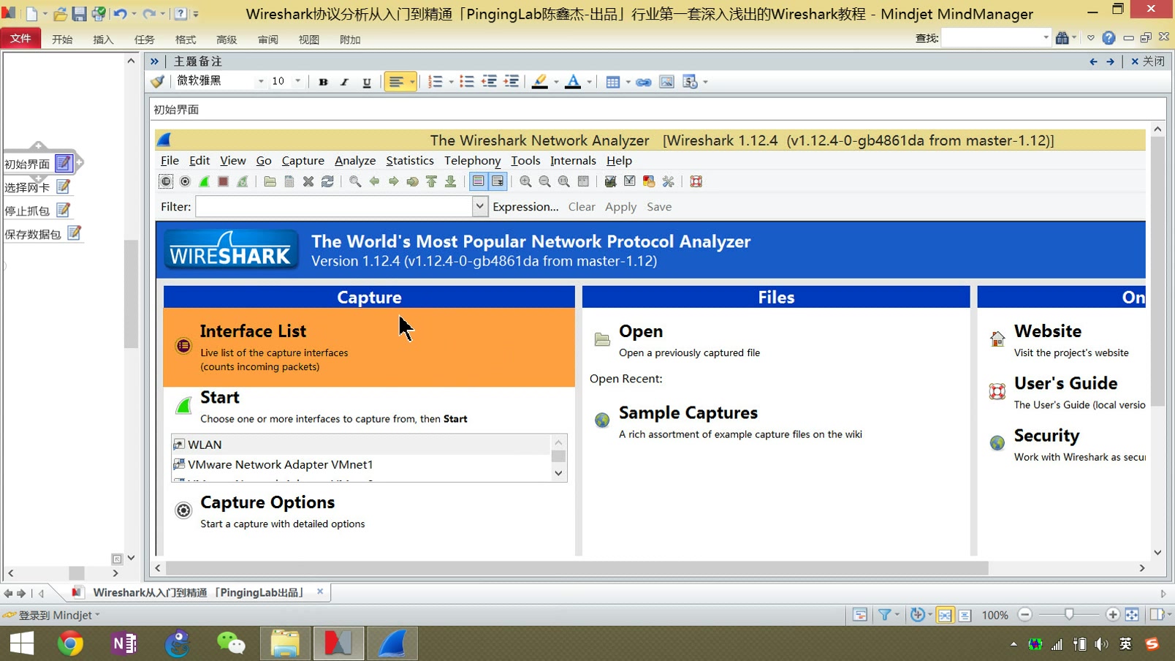Image resolution: width=1175 pixels, height=661 pixels.
Task: Open the font size dropdown showing 10
Action: pos(297,81)
